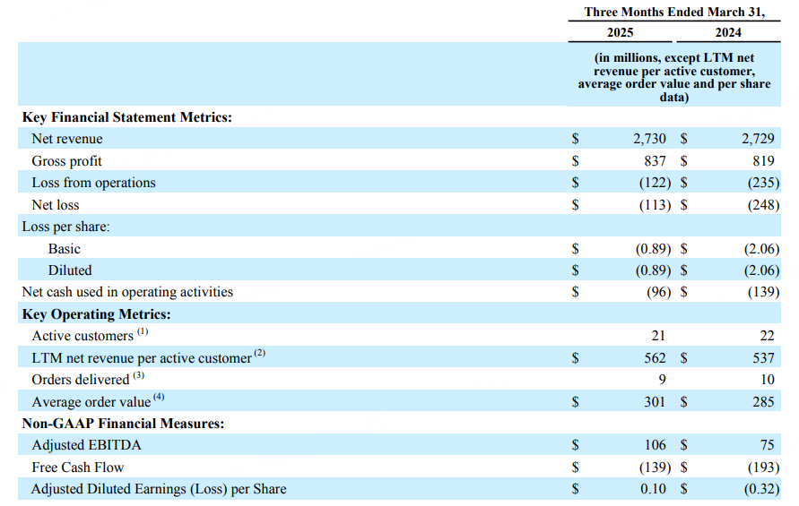Select the LTM revenue value 537
The height and width of the screenshot is (506, 799).
pyautogui.click(x=763, y=358)
